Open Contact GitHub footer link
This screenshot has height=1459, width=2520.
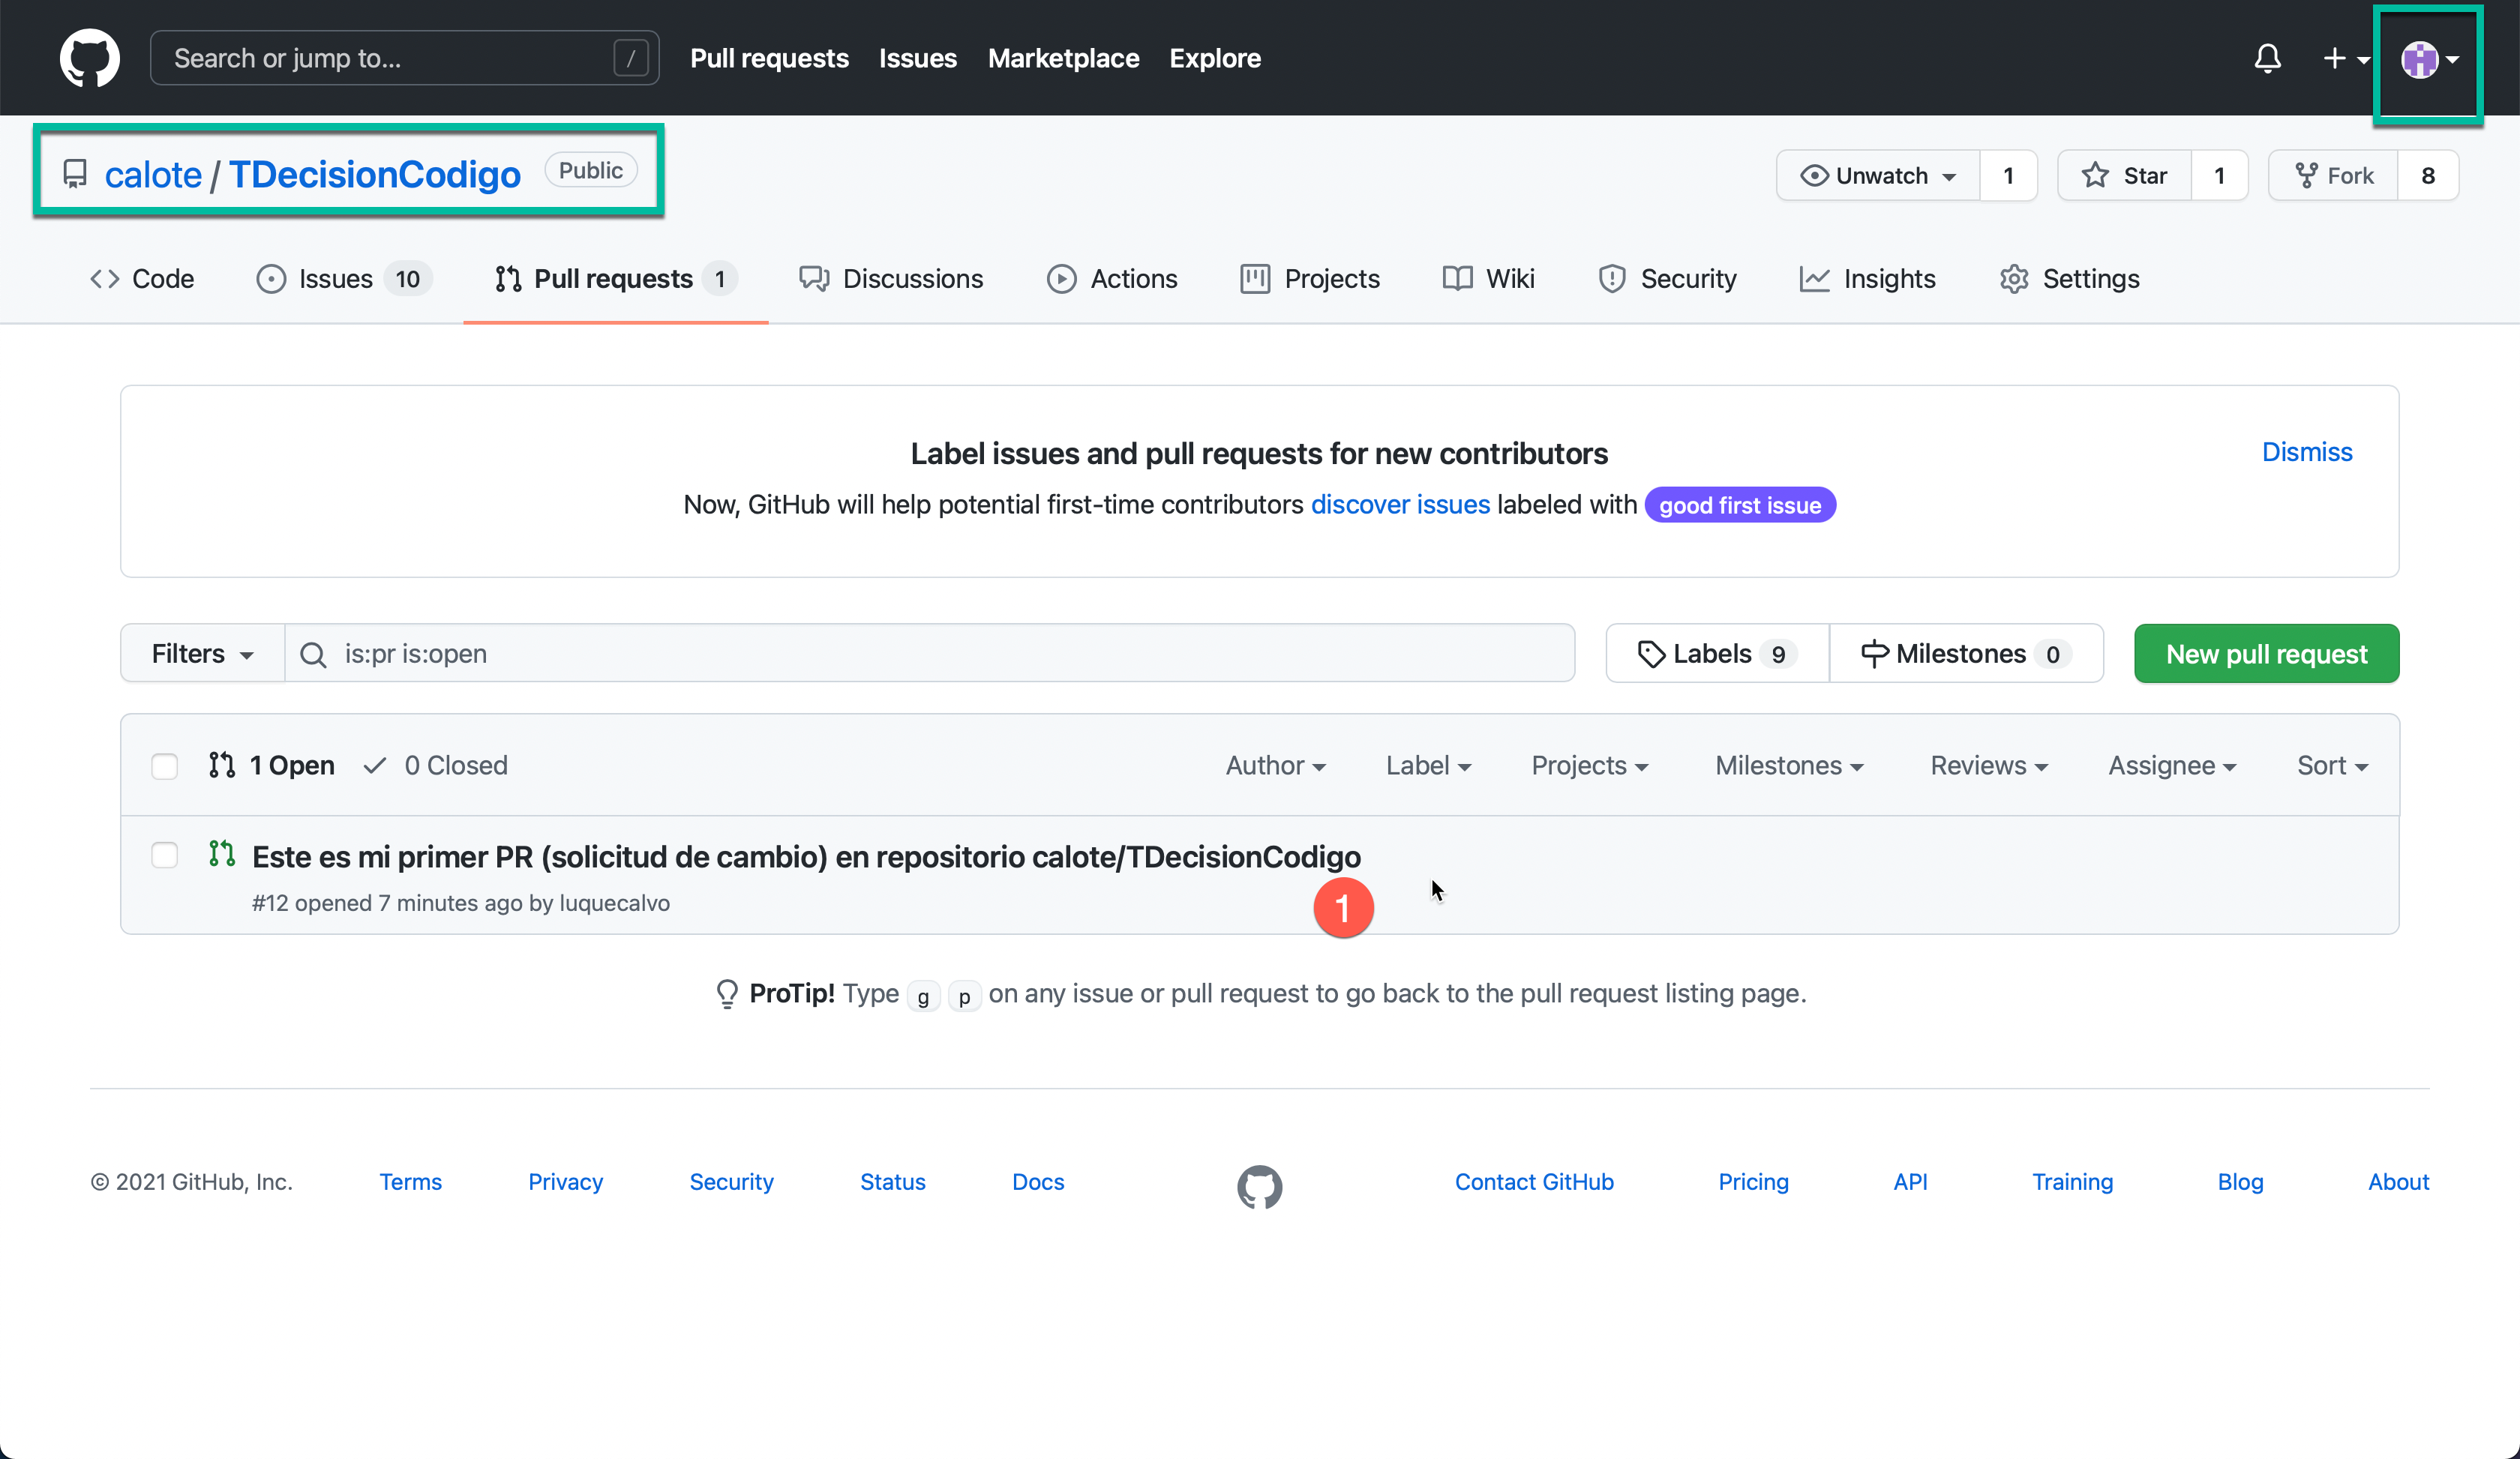tap(1534, 1182)
